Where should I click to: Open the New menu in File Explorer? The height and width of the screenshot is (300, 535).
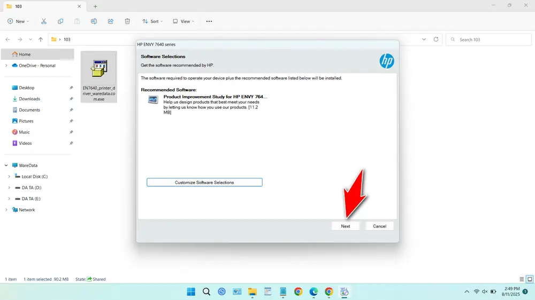click(18, 21)
